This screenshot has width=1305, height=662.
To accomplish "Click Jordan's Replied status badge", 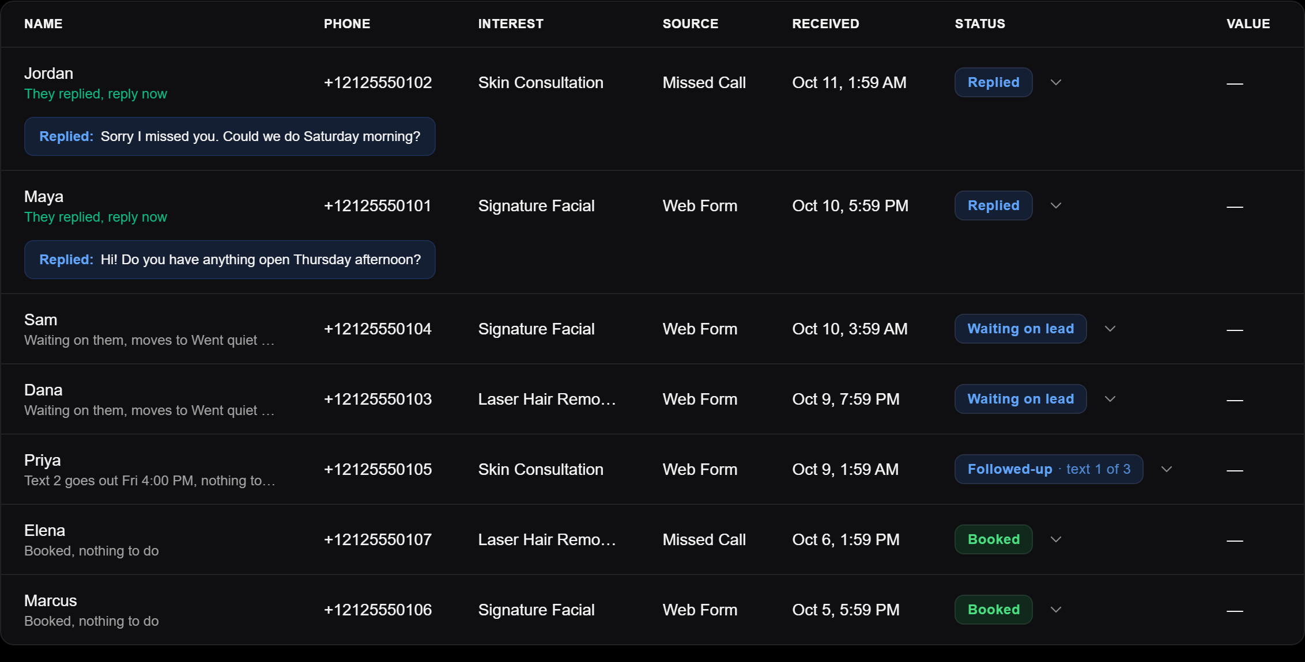I will pyautogui.click(x=993, y=82).
